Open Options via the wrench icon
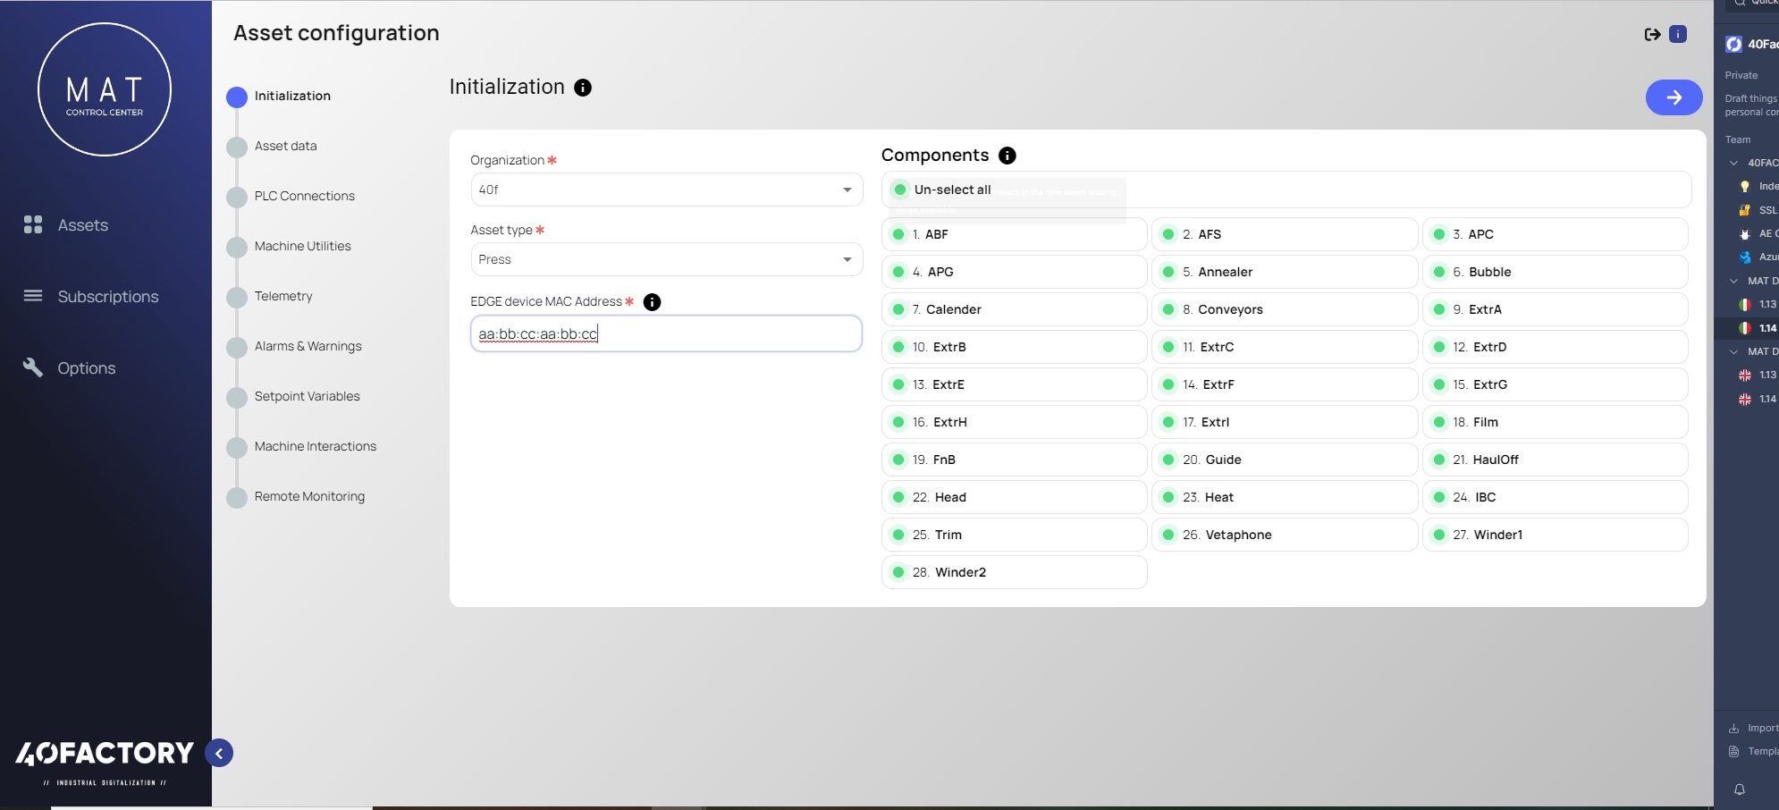The height and width of the screenshot is (810, 1779). point(33,368)
